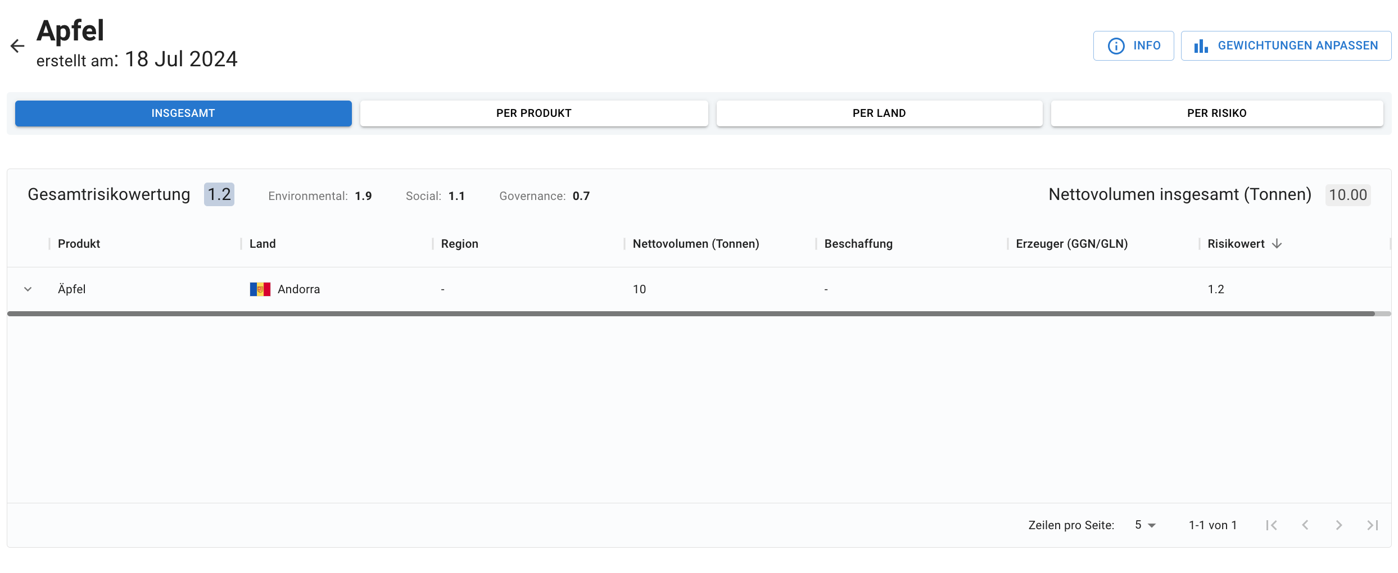Click the Risikowert value 1.2 in row
The width and height of the screenshot is (1398, 573).
(1216, 289)
